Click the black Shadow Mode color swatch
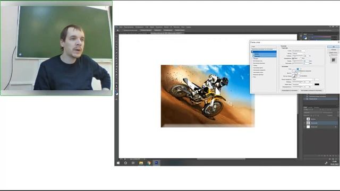340x191 pixels. click(317, 84)
